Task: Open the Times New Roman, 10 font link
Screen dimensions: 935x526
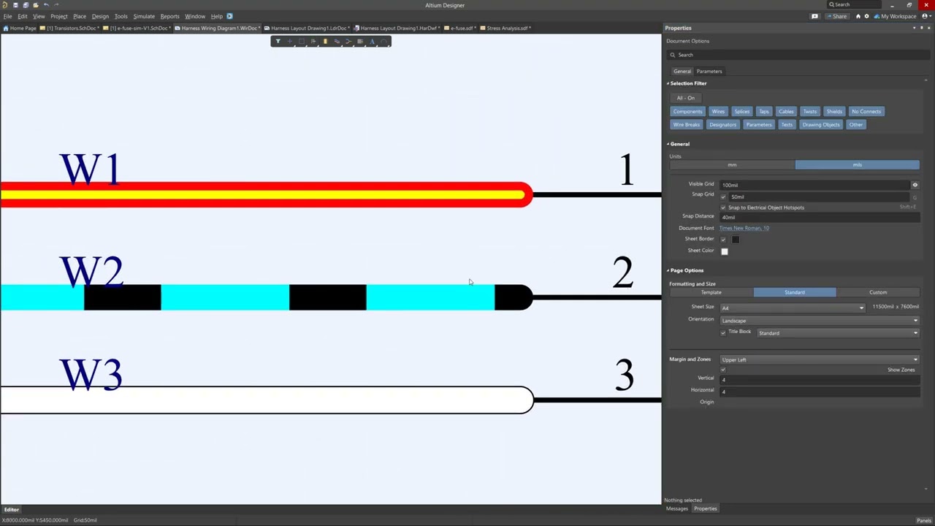Action: click(744, 228)
